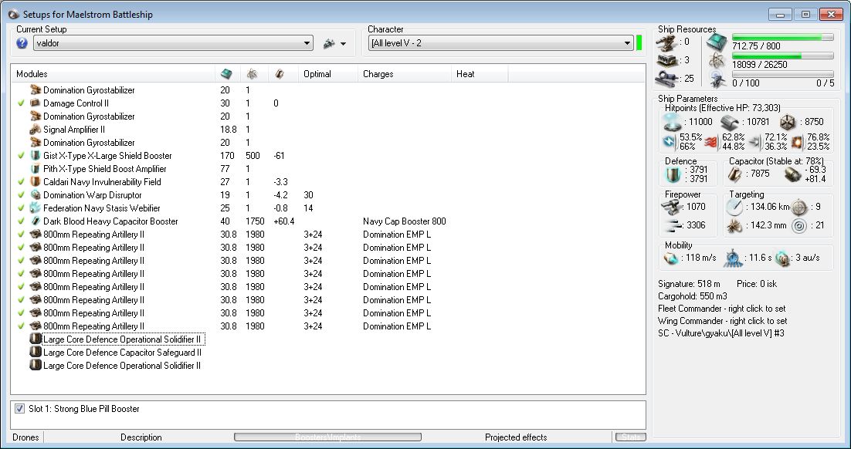
Task: Click the blue help question mark icon
Action: [22, 43]
